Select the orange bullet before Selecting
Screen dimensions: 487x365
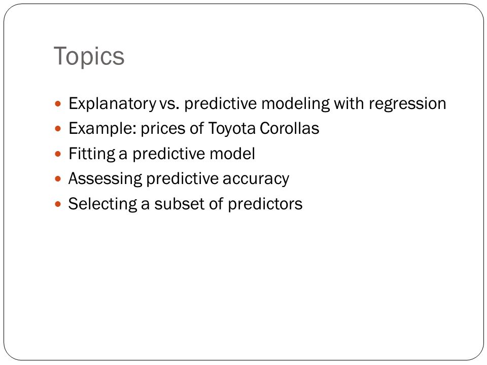(x=58, y=204)
